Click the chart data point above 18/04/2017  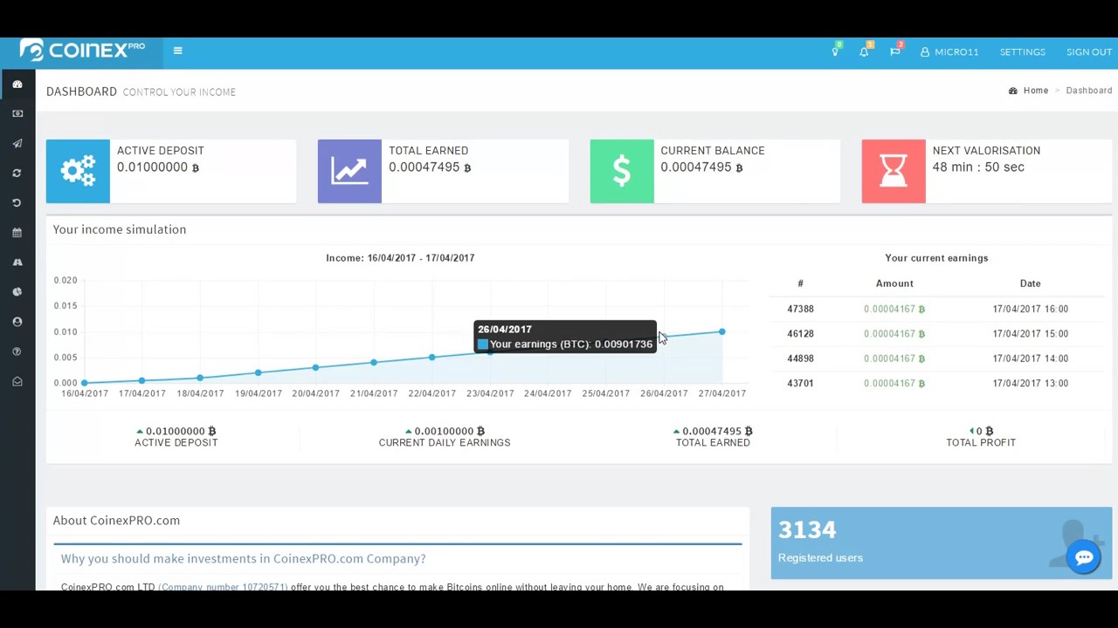(x=200, y=378)
